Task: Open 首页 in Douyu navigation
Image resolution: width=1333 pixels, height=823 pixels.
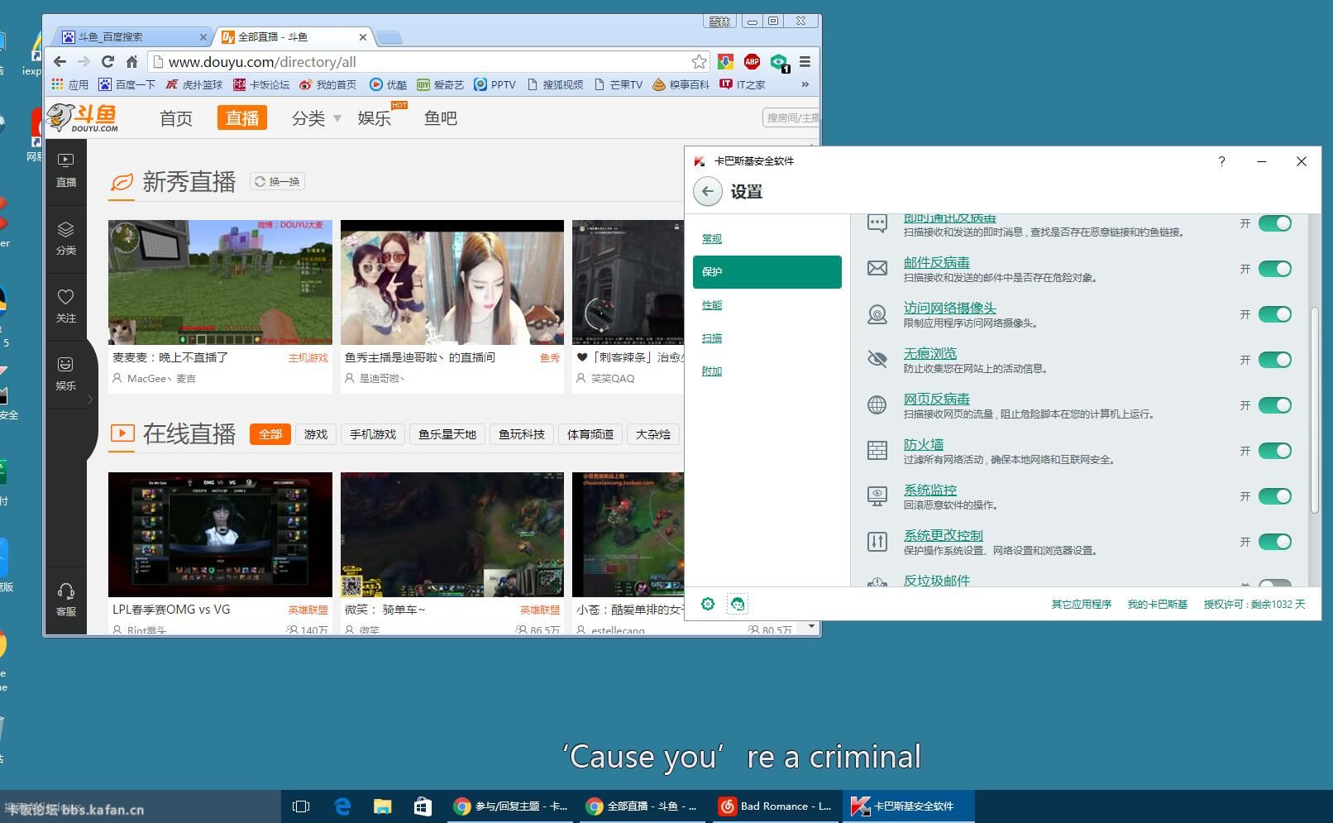Action: [176, 118]
